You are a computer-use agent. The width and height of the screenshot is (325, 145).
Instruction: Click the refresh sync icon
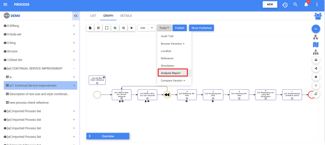316,85
